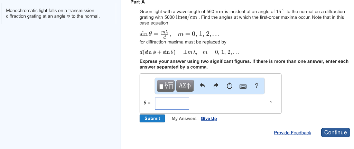Reset the answer with circular arrow icon

pos(230,86)
